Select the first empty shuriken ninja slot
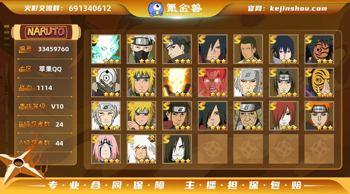This screenshot has width=350, height=194. [x=213, y=149]
